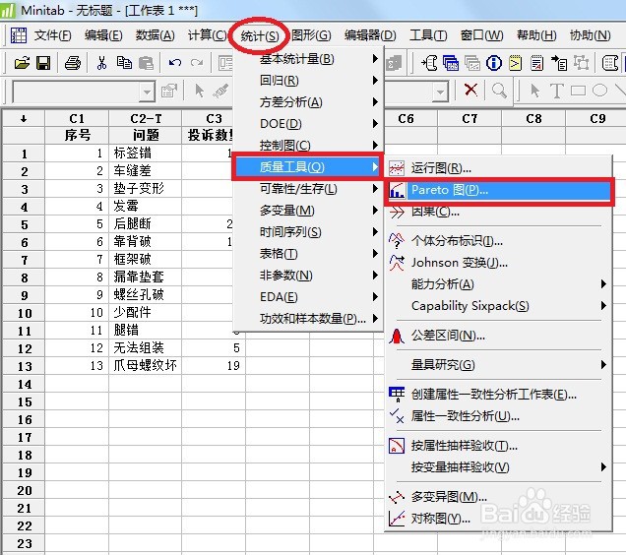Click the Save diskette icon
This screenshot has width=626, height=555.
(43, 63)
